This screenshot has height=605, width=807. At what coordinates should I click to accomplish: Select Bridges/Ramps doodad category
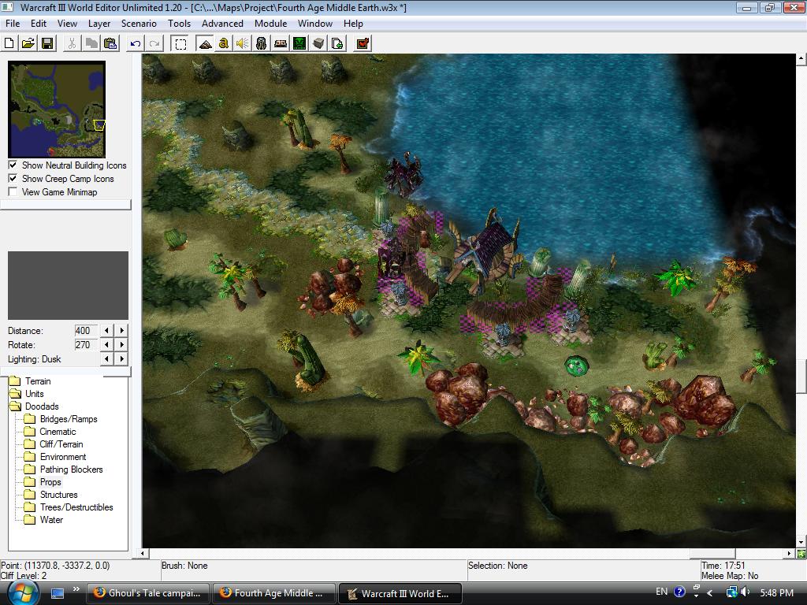(x=69, y=419)
